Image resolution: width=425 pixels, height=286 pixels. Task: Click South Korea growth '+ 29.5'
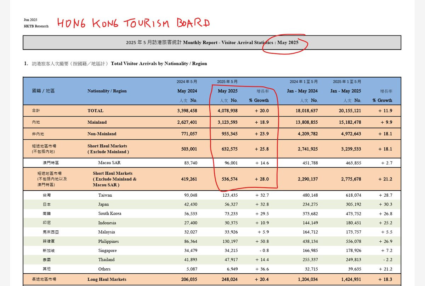click(261, 214)
